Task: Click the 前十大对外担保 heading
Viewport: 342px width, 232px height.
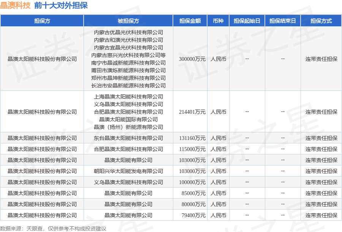Action: (61, 5)
